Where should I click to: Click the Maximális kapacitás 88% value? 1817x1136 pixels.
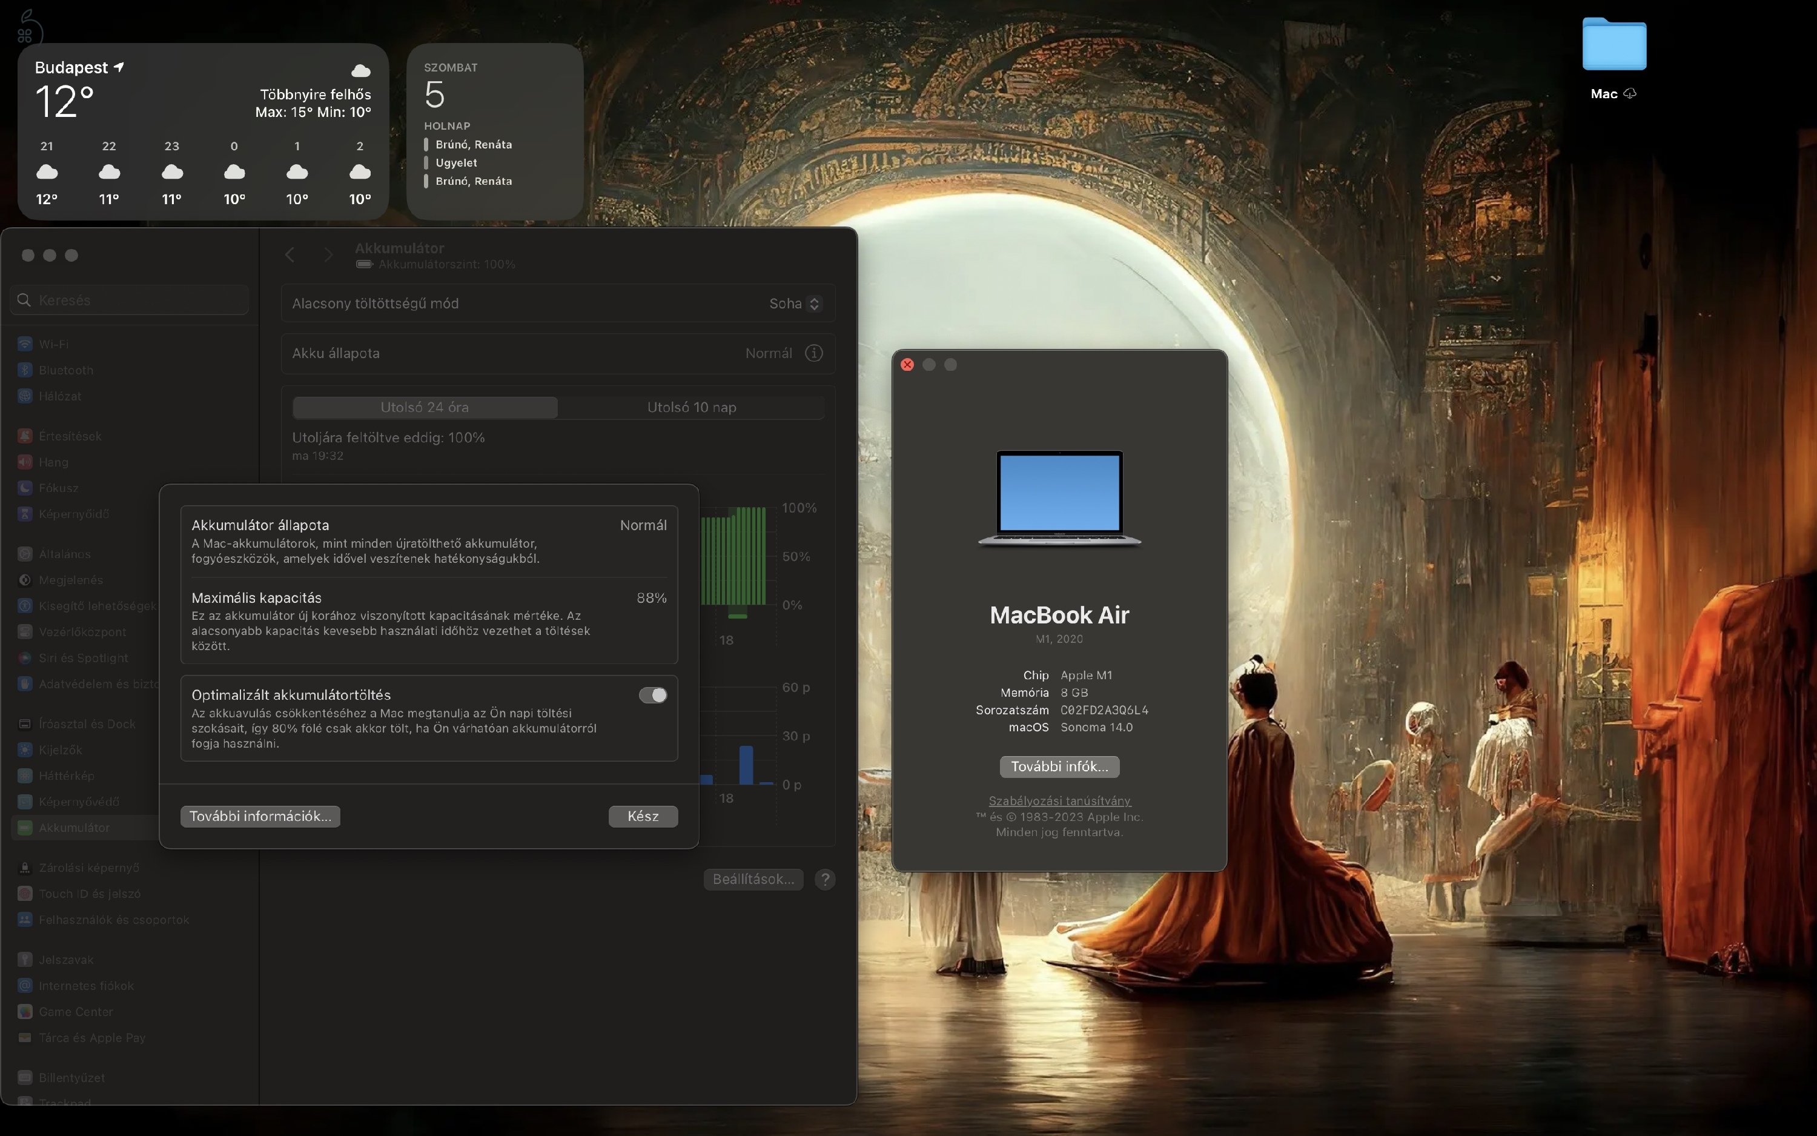652,598
